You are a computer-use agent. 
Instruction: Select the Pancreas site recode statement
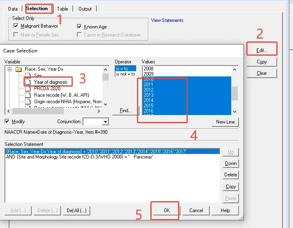point(112,157)
